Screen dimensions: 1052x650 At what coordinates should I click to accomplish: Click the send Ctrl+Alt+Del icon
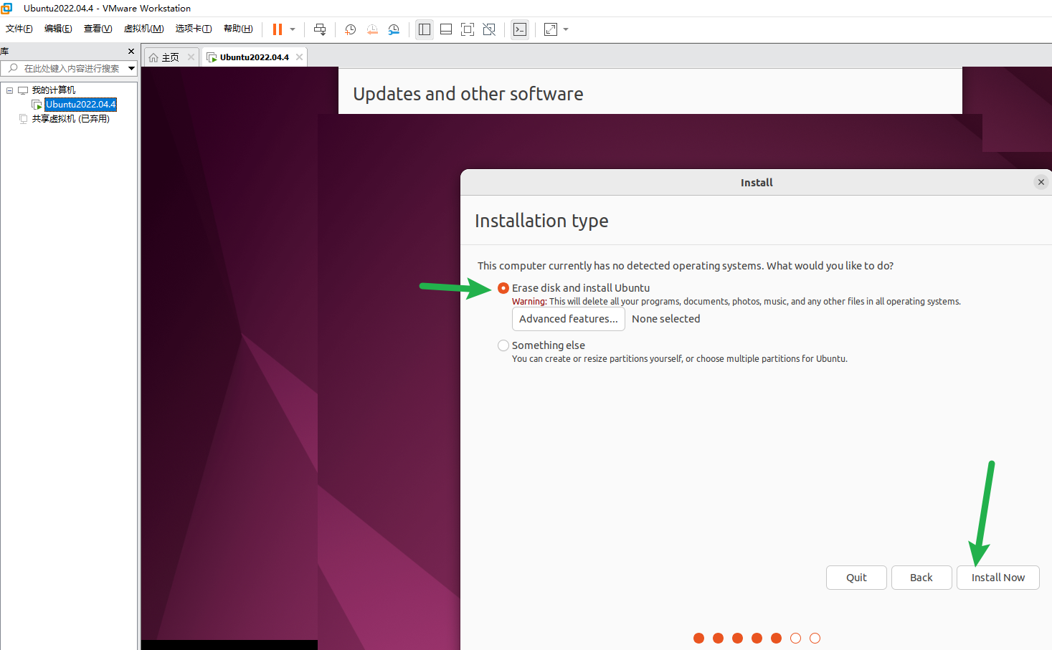click(x=320, y=29)
